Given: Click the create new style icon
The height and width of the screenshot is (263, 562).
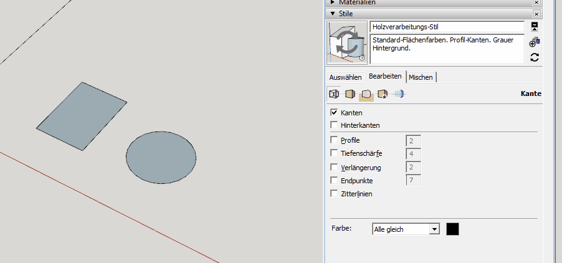Looking at the screenshot, I should pos(534,42).
